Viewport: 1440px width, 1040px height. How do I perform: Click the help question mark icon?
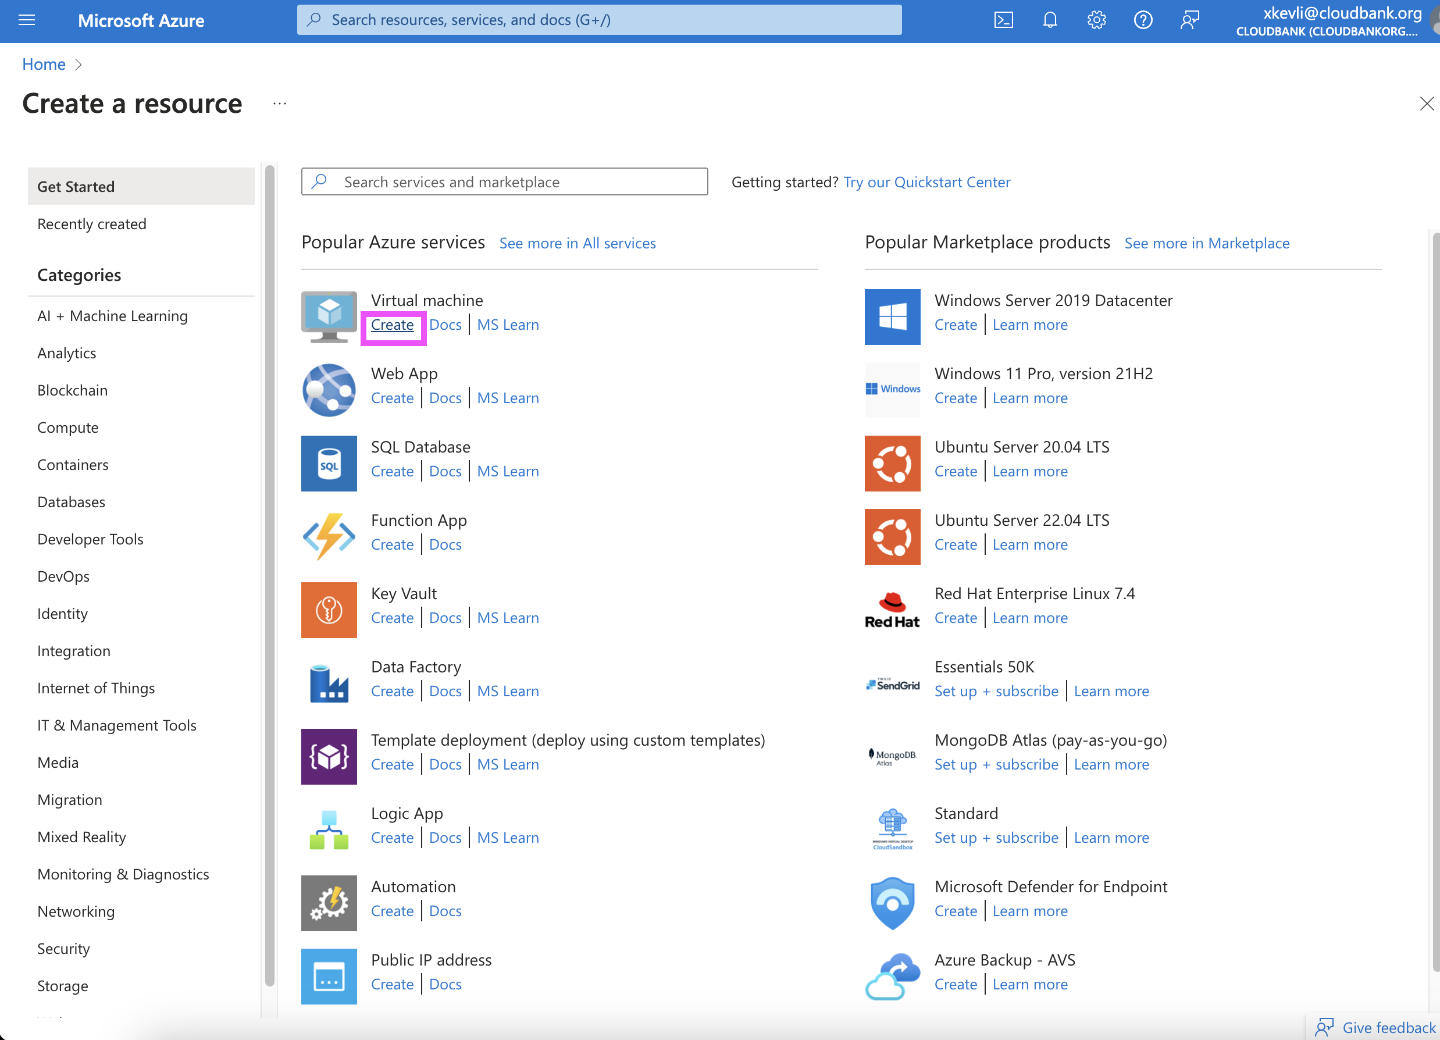pos(1143,20)
